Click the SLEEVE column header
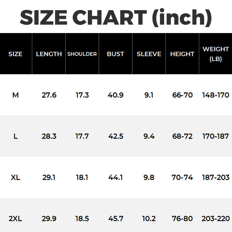Viewport: 232px width, 232px height. [x=149, y=54]
